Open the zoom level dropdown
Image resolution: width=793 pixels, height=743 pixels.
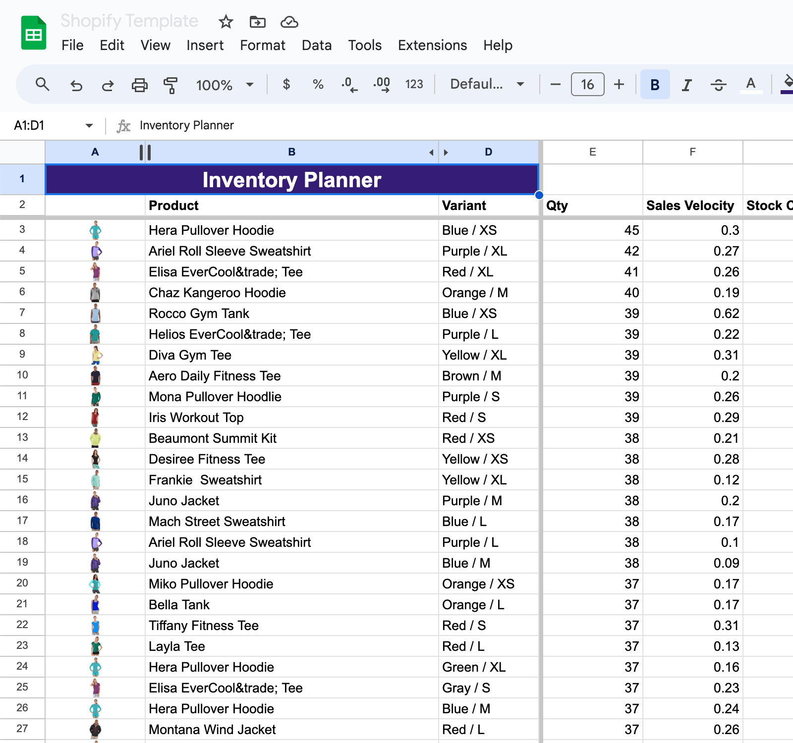click(x=225, y=85)
